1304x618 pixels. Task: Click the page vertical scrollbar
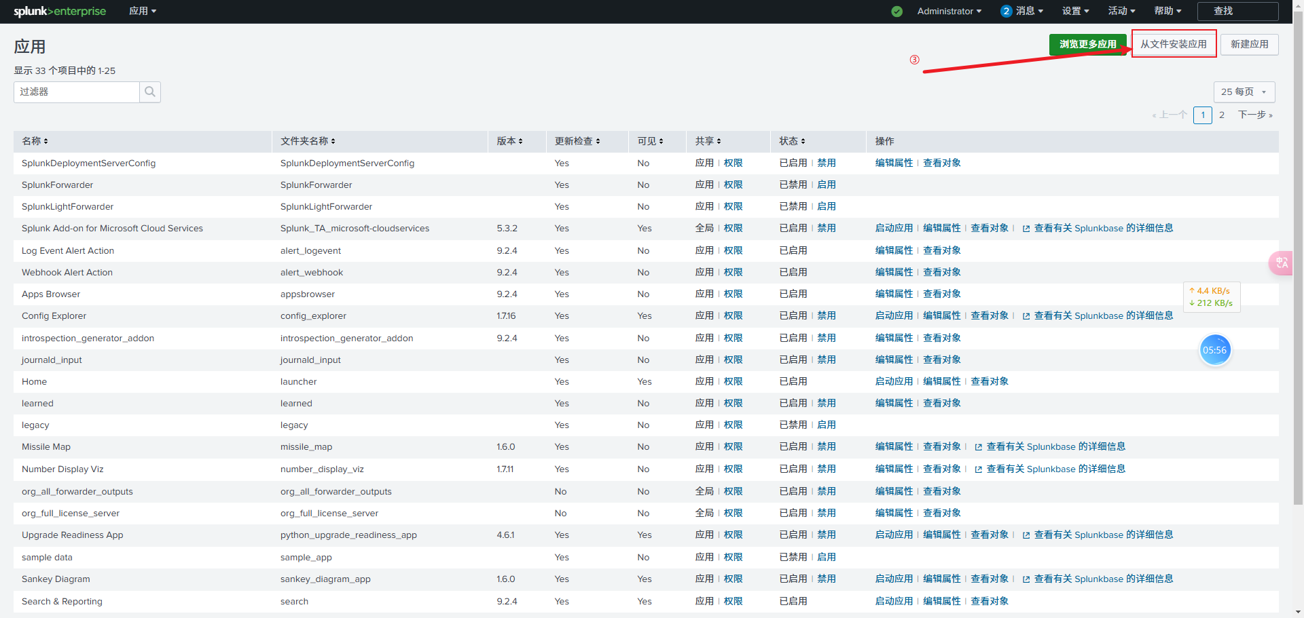coord(1298,258)
